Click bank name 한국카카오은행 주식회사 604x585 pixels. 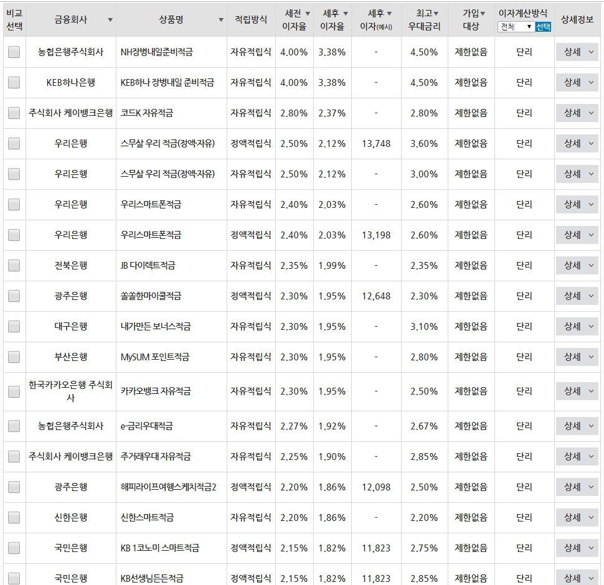coord(71,391)
